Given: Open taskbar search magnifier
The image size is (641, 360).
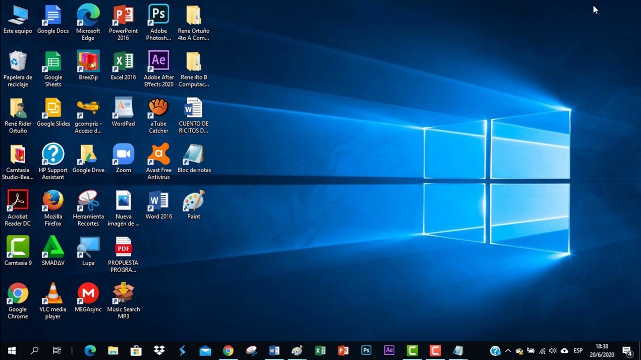Looking at the screenshot, I should (x=35, y=350).
